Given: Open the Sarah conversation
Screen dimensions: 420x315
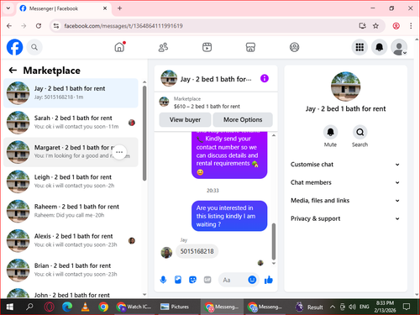Looking at the screenshot, I should [71, 123].
